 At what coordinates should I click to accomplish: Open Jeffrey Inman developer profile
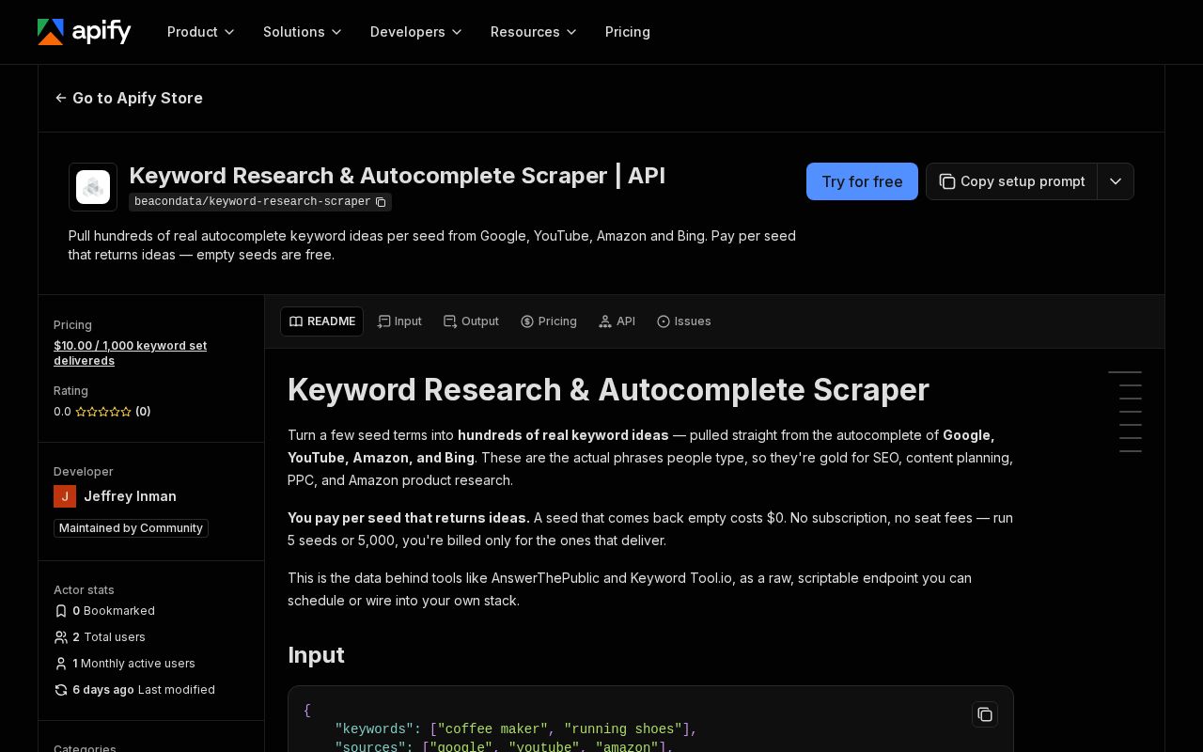pos(130,496)
